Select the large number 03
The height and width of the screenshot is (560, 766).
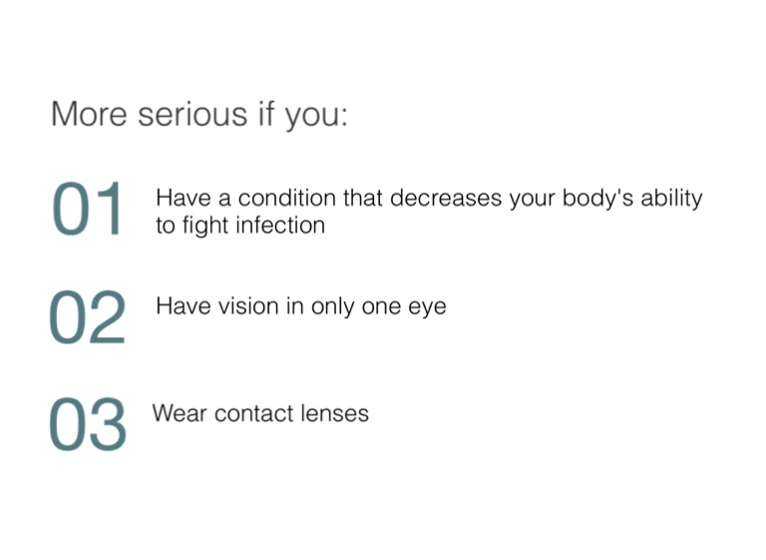(x=88, y=424)
